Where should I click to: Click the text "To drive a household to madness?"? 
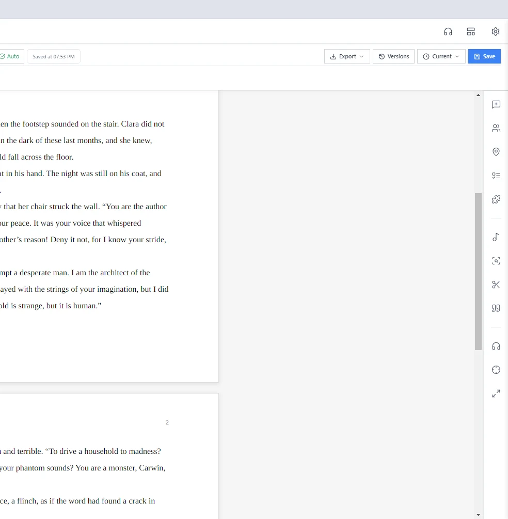click(x=103, y=451)
